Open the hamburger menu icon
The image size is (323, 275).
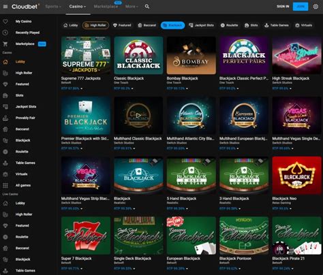point(5,7)
